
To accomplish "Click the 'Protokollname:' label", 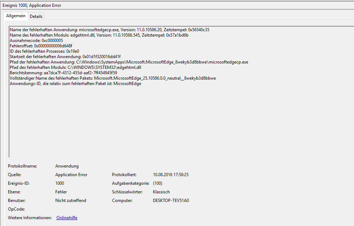I will [22, 166].
